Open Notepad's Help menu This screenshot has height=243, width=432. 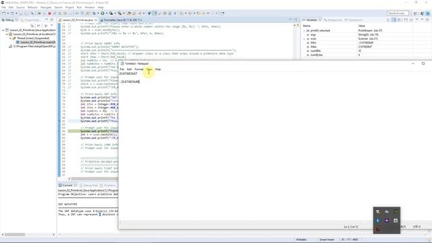click(158, 69)
